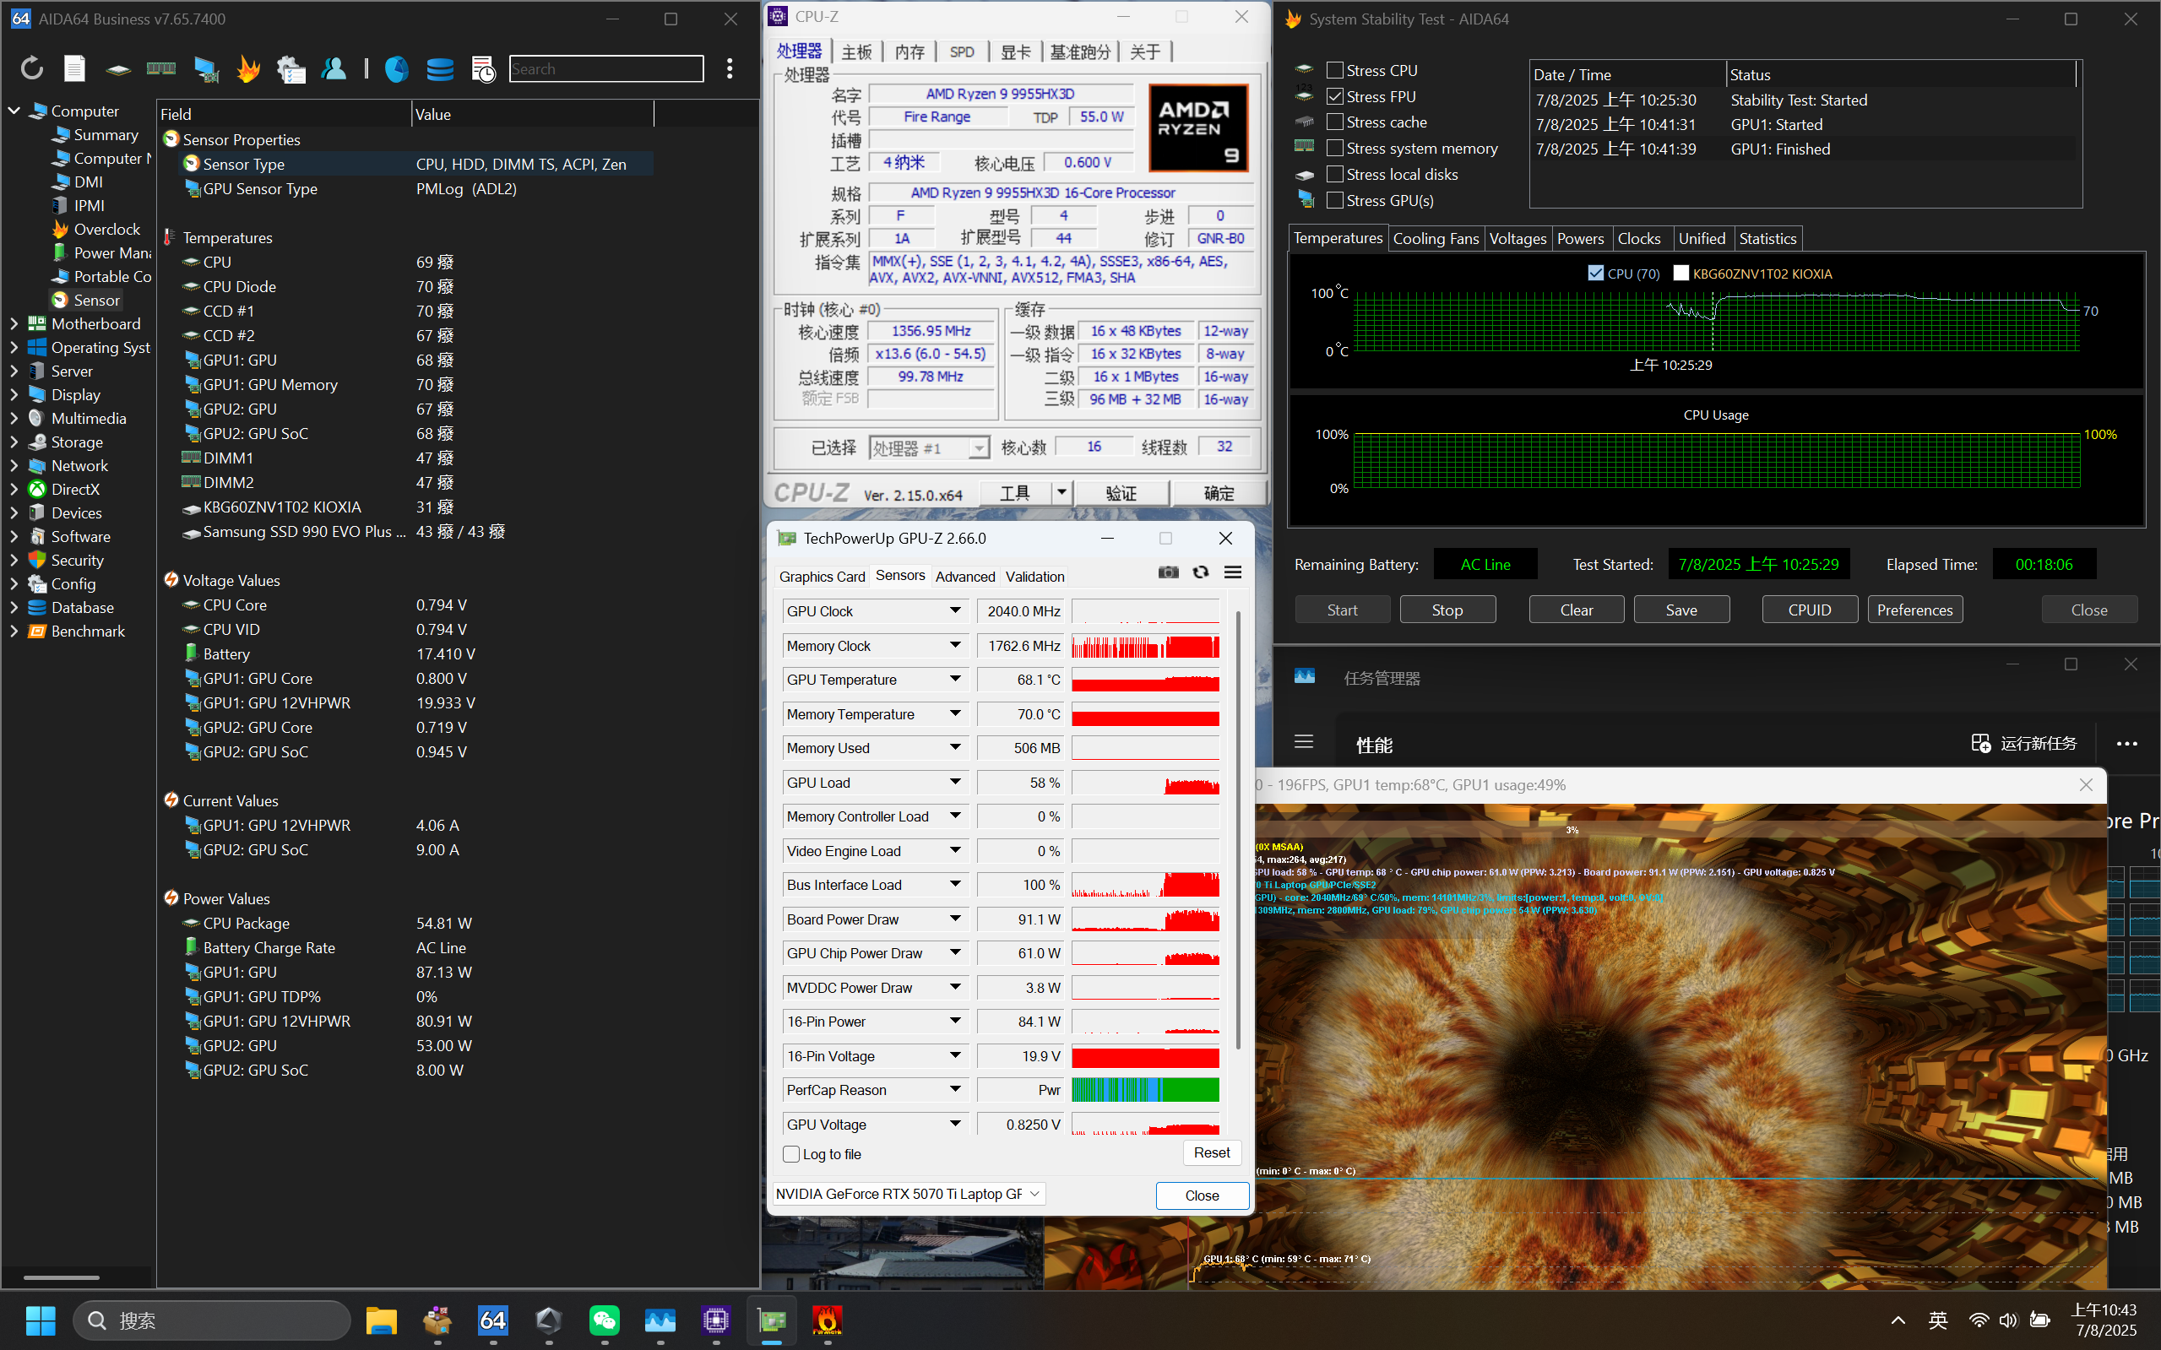Open the AIDA64 report document icon
The image size is (2161, 1350).
tap(75, 68)
